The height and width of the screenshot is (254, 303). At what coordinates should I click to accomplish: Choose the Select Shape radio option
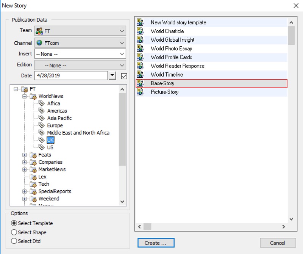tap(14, 232)
